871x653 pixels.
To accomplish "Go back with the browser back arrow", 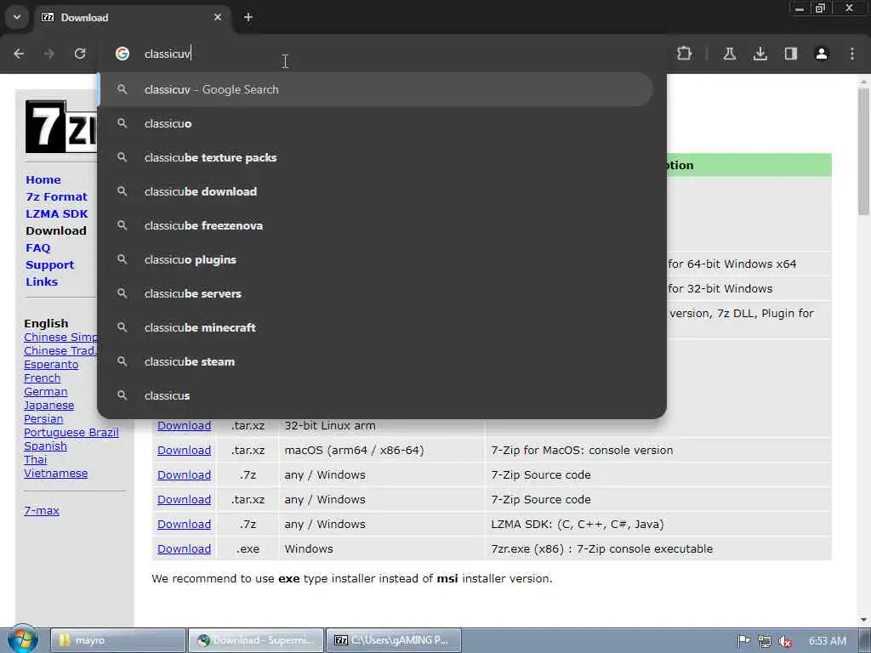I will (x=19, y=54).
